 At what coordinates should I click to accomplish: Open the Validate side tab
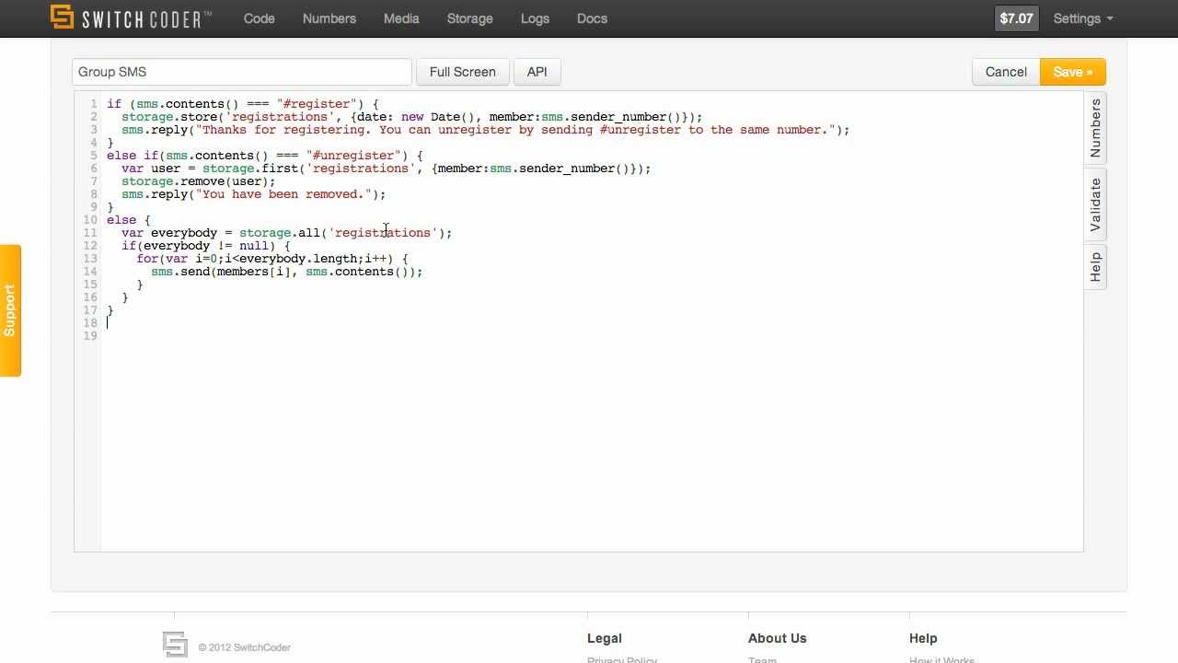click(x=1095, y=204)
